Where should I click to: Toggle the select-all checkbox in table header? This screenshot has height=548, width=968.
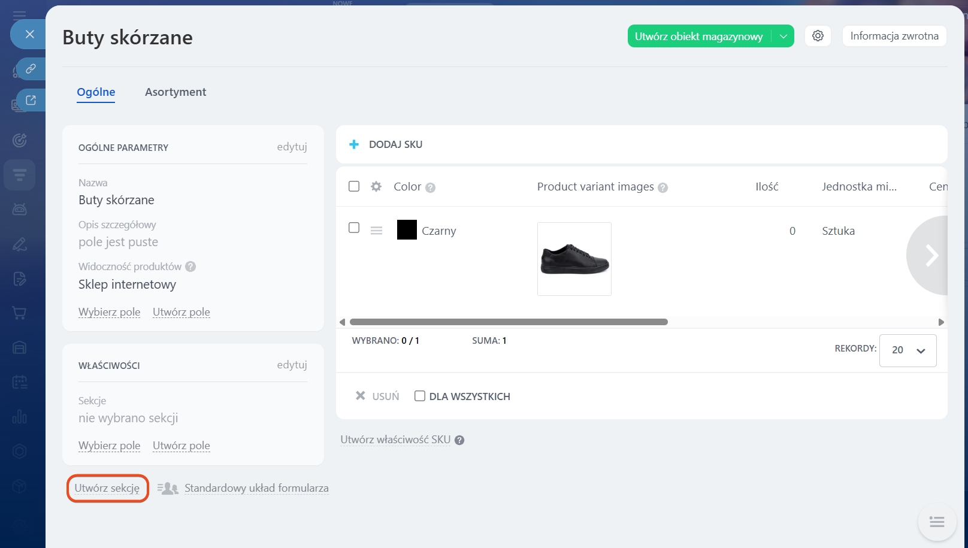tap(354, 186)
